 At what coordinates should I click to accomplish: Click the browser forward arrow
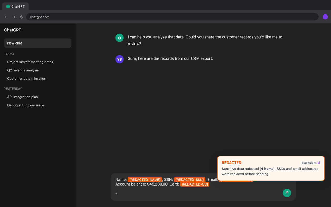point(14,17)
